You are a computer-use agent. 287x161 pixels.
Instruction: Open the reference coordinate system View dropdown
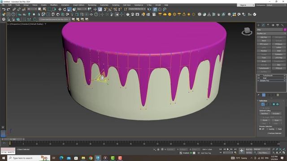point(82,9)
